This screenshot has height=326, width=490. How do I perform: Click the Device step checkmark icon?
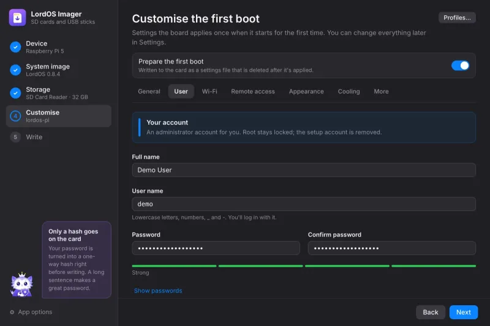[15, 47]
